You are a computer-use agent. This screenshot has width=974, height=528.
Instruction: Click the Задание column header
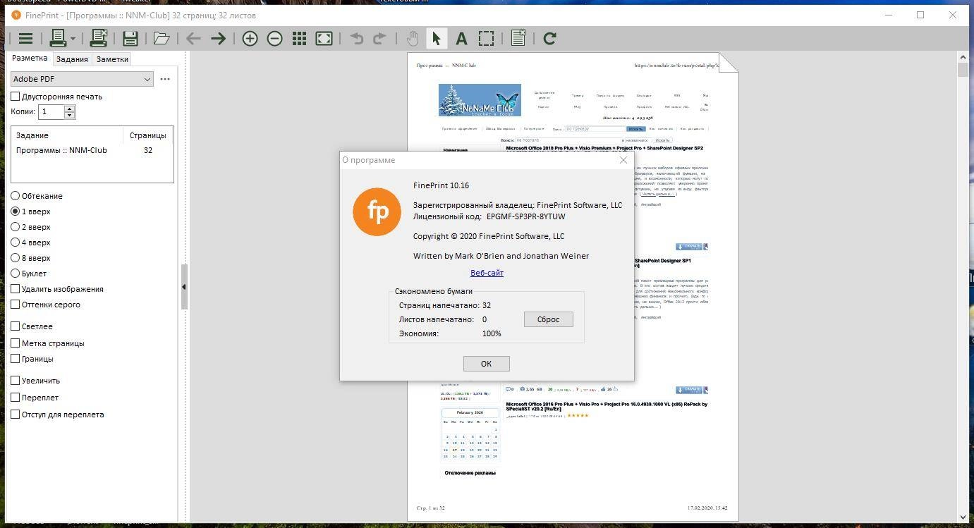click(x=67, y=135)
